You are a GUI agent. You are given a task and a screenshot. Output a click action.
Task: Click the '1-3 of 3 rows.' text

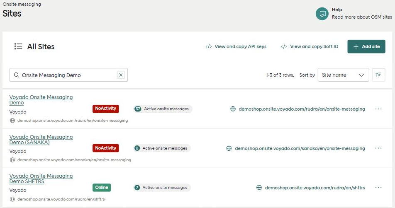(x=280, y=75)
